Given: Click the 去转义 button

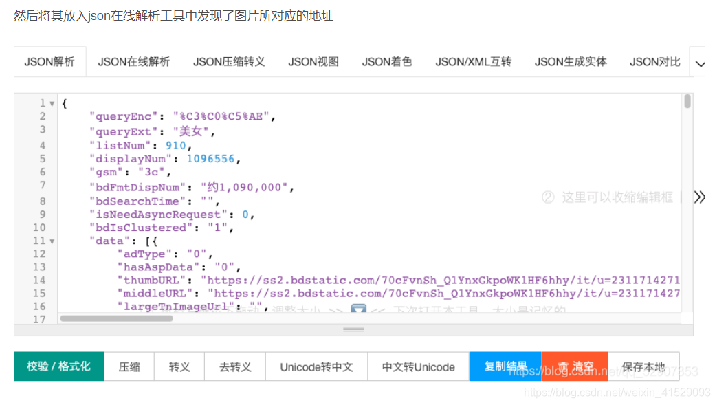Looking at the screenshot, I should (235, 366).
